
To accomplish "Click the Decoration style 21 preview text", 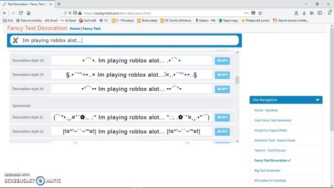I will (x=132, y=117).
